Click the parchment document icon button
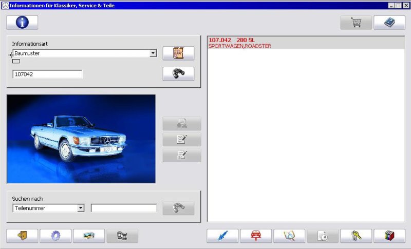 click(178, 53)
